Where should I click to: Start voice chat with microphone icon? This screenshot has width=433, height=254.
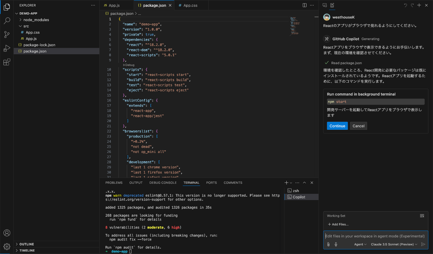click(336, 244)
